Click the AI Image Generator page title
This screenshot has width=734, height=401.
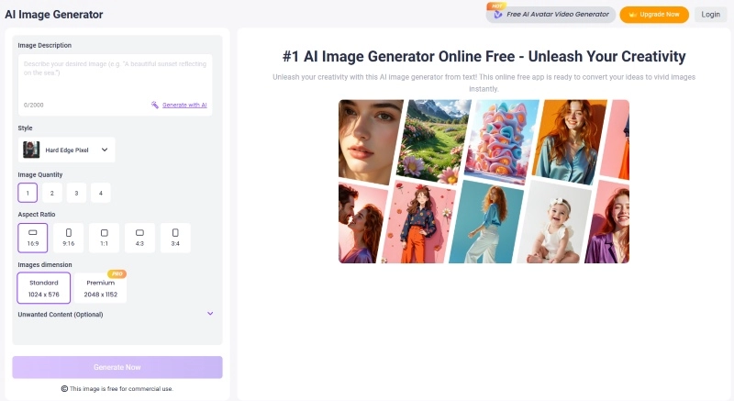click(54, 15)
